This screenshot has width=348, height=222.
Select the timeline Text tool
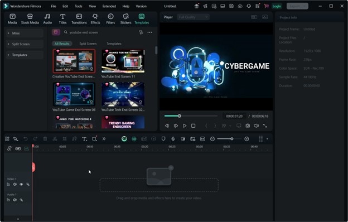[x=84, y=139]
